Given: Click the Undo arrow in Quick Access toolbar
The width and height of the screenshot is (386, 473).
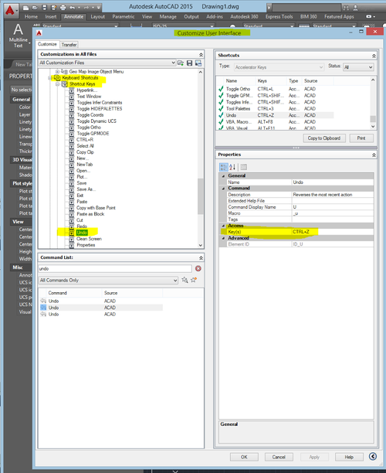Looking at the screenshot, I should (73, 8).
